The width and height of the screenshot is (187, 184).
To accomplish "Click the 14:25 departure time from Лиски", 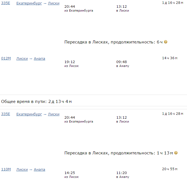I will pos(70,173).
